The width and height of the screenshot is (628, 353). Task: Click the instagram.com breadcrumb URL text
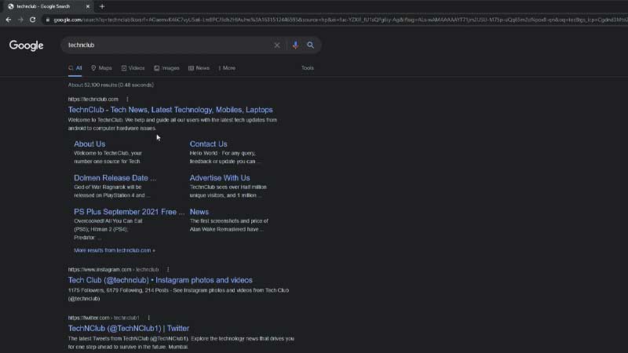[113, 270]
